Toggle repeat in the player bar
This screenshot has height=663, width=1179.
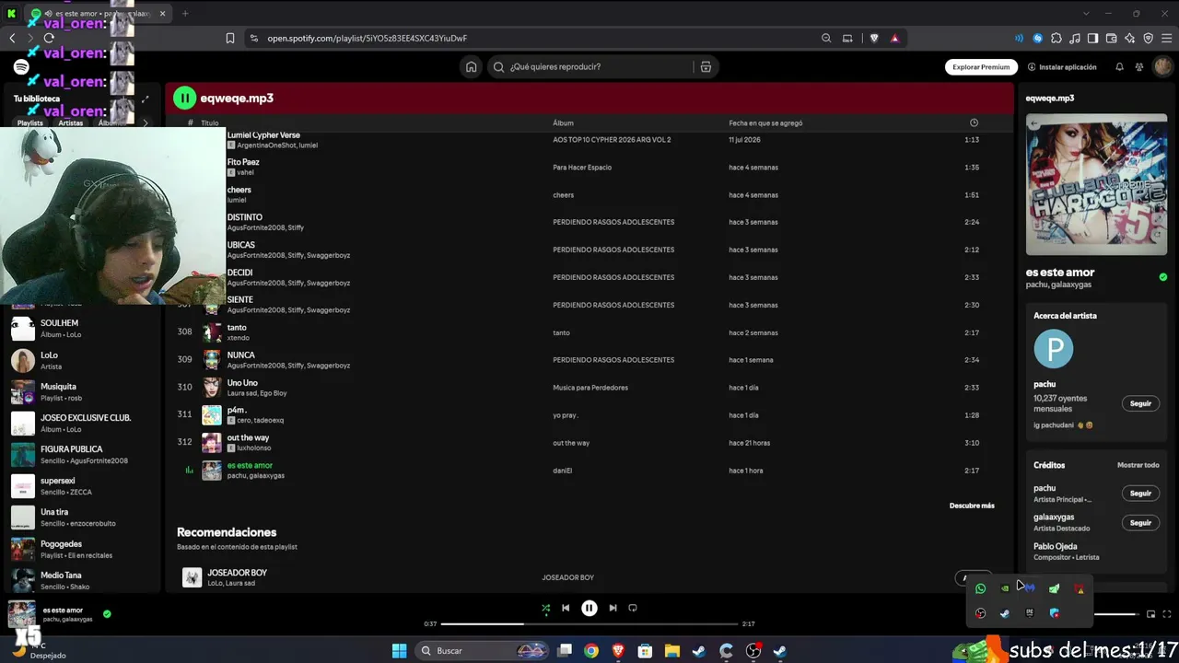(633, 608)
